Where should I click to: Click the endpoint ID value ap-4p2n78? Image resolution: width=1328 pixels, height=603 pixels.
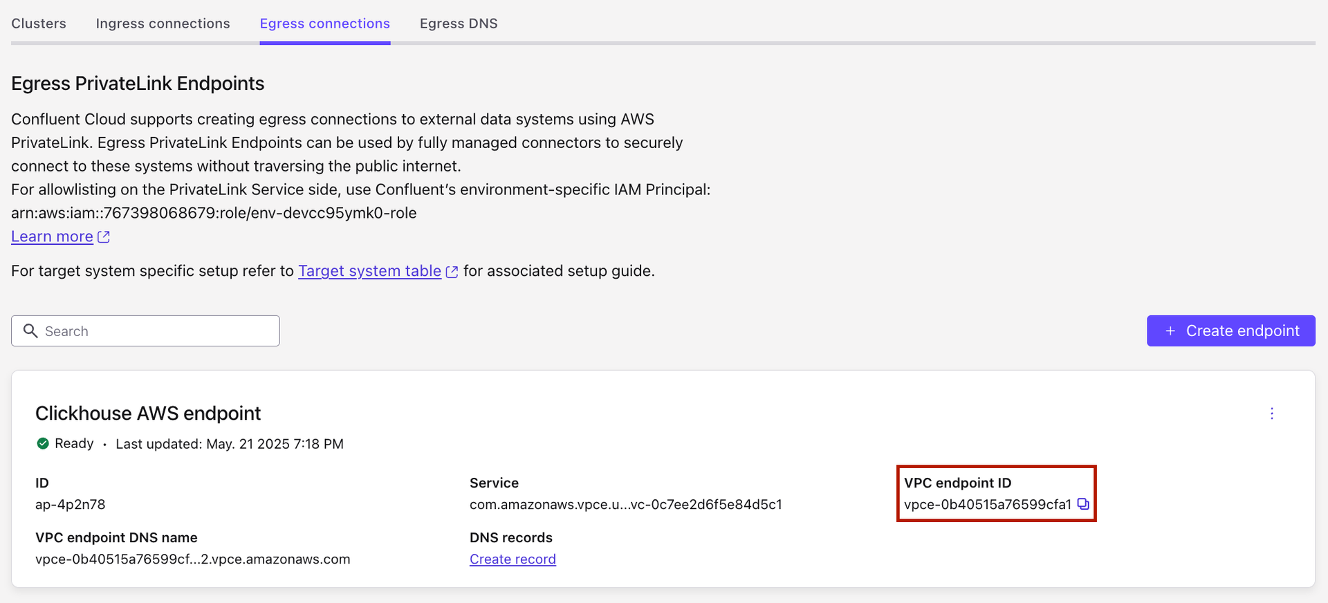[71, 505]
